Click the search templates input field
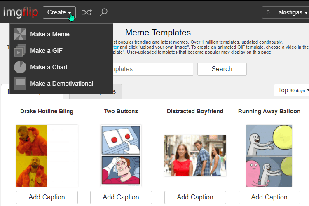Viewport: 309px width, 206px height. pos(153,69)
